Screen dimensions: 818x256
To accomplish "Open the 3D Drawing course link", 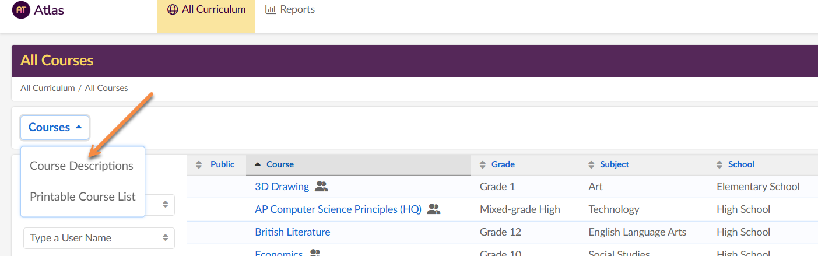I will (282, 187).
